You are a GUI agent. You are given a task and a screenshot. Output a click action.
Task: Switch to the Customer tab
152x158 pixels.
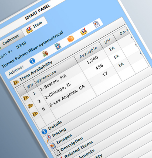(x=11, y=39)
